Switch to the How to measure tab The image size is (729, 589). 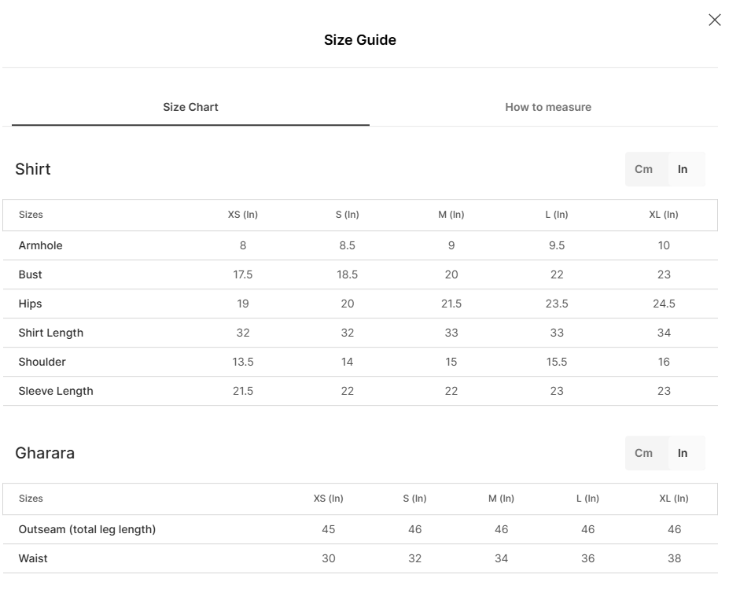(547, 107)
